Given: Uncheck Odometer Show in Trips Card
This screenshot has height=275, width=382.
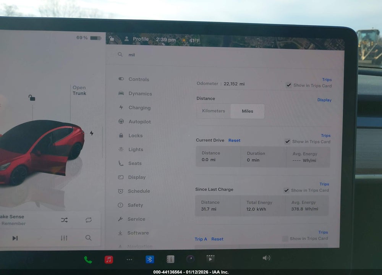Looking at the screenshot, I should pyautogui.click(x=289, y=85).
